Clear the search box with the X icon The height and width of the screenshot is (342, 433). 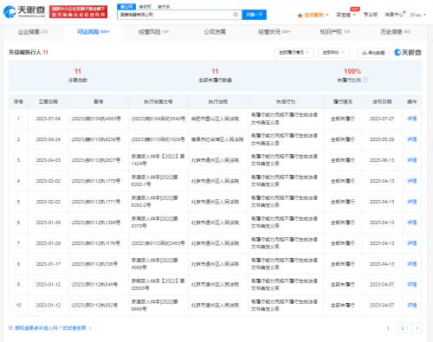236,15
